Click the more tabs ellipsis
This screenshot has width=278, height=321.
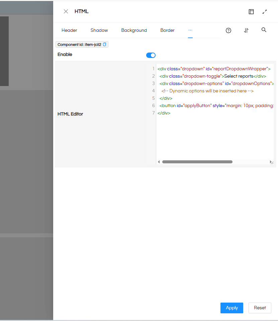[x=190, y=30]
